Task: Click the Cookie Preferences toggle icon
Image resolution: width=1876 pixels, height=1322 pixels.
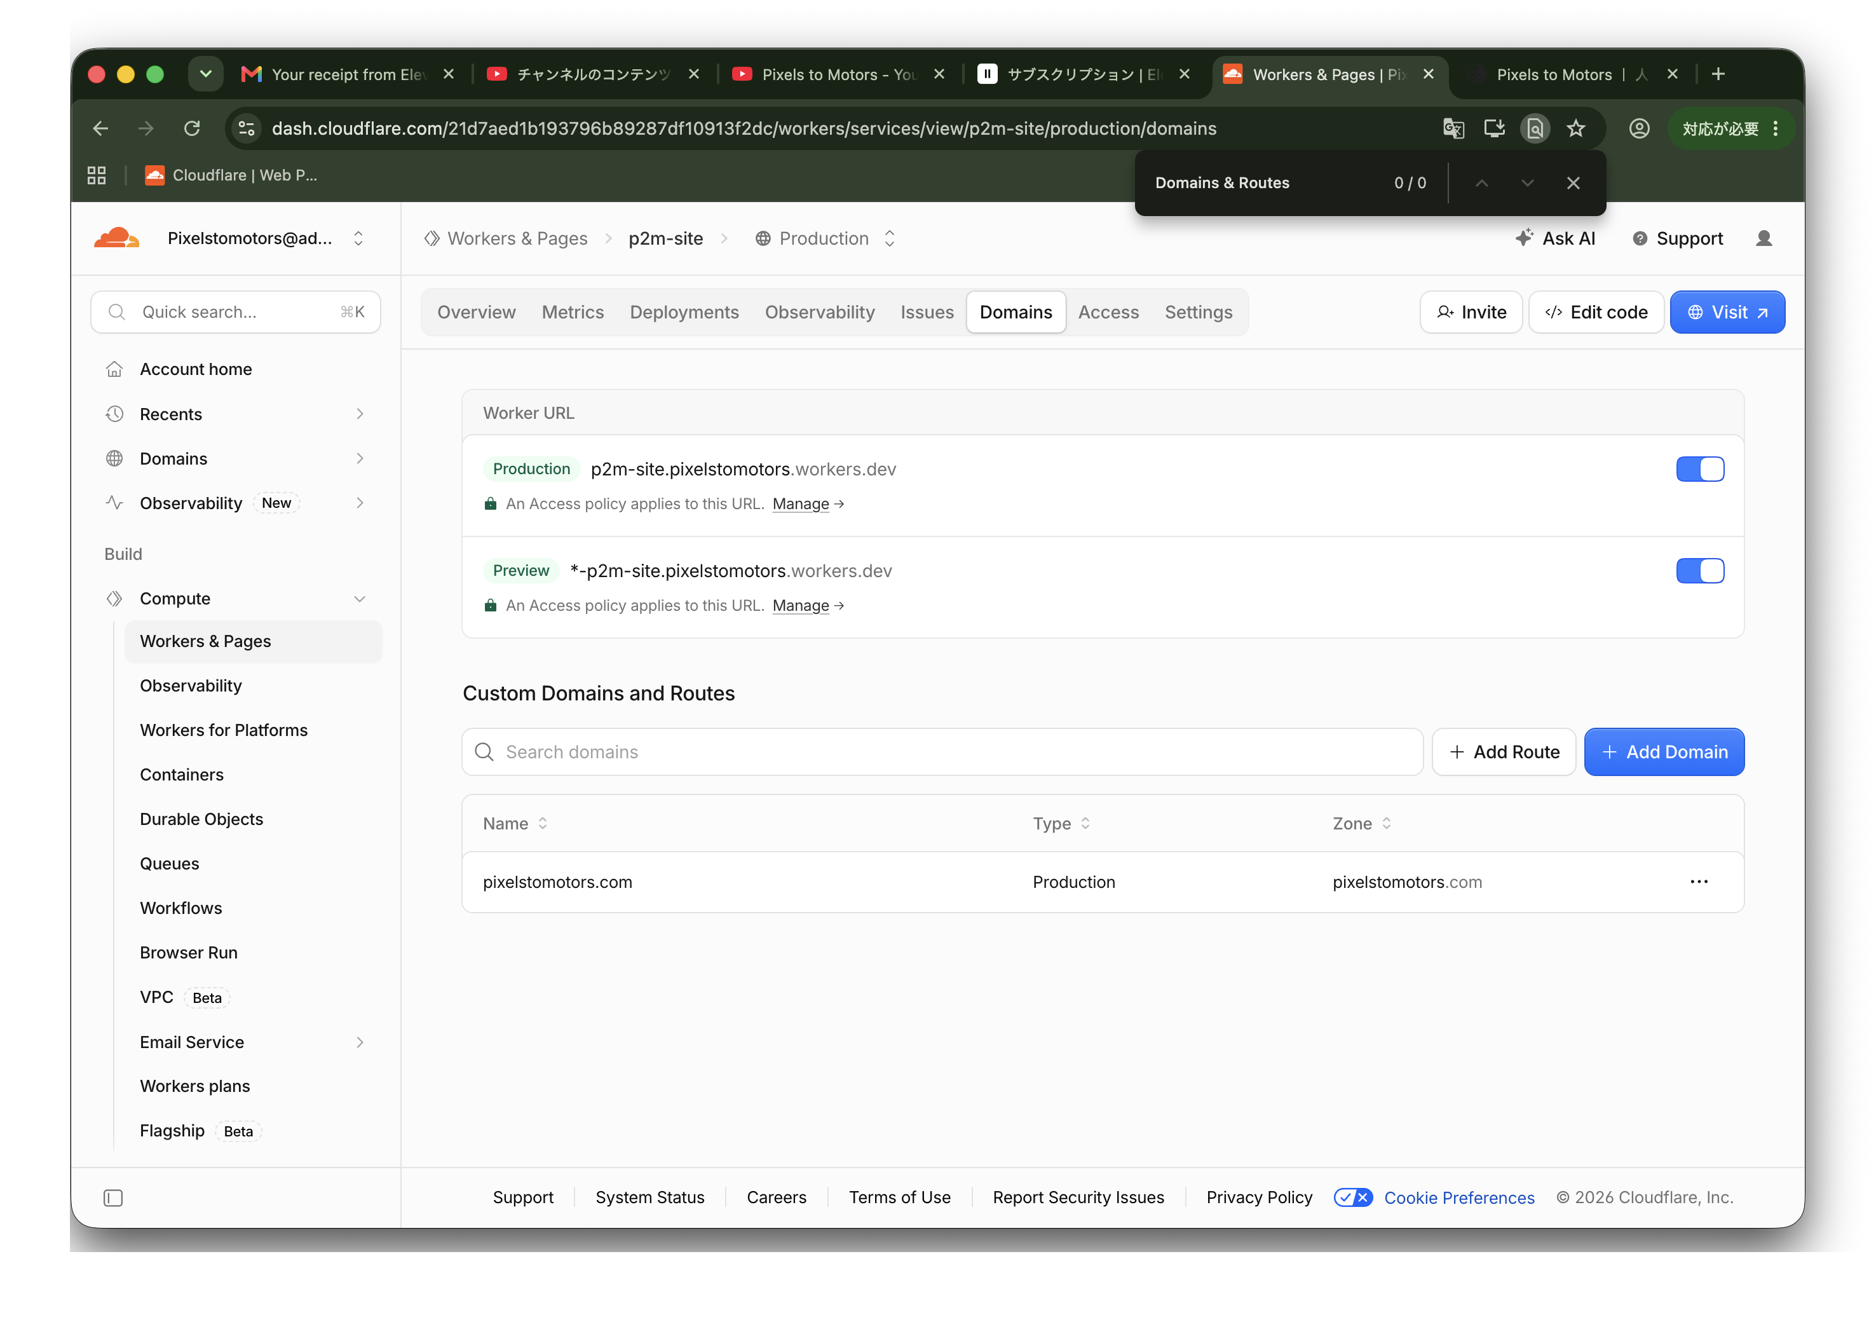Action: pyautogui.click(x=1352, y=1197)
